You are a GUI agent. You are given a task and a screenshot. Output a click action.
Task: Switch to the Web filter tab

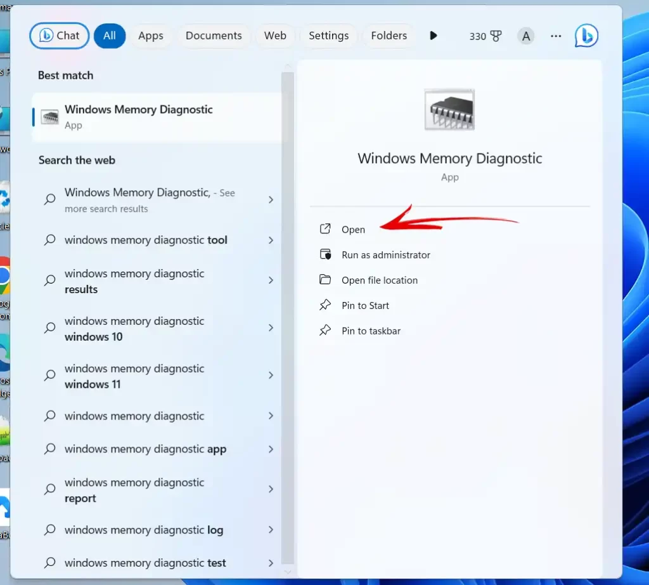tap(275, 36)
